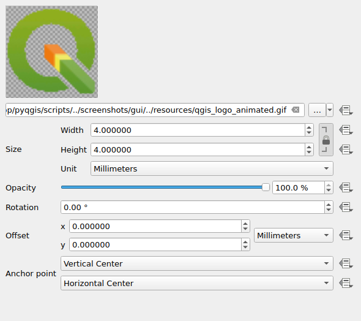Open the size Unit Millimeters dropdown

(212, 168)
